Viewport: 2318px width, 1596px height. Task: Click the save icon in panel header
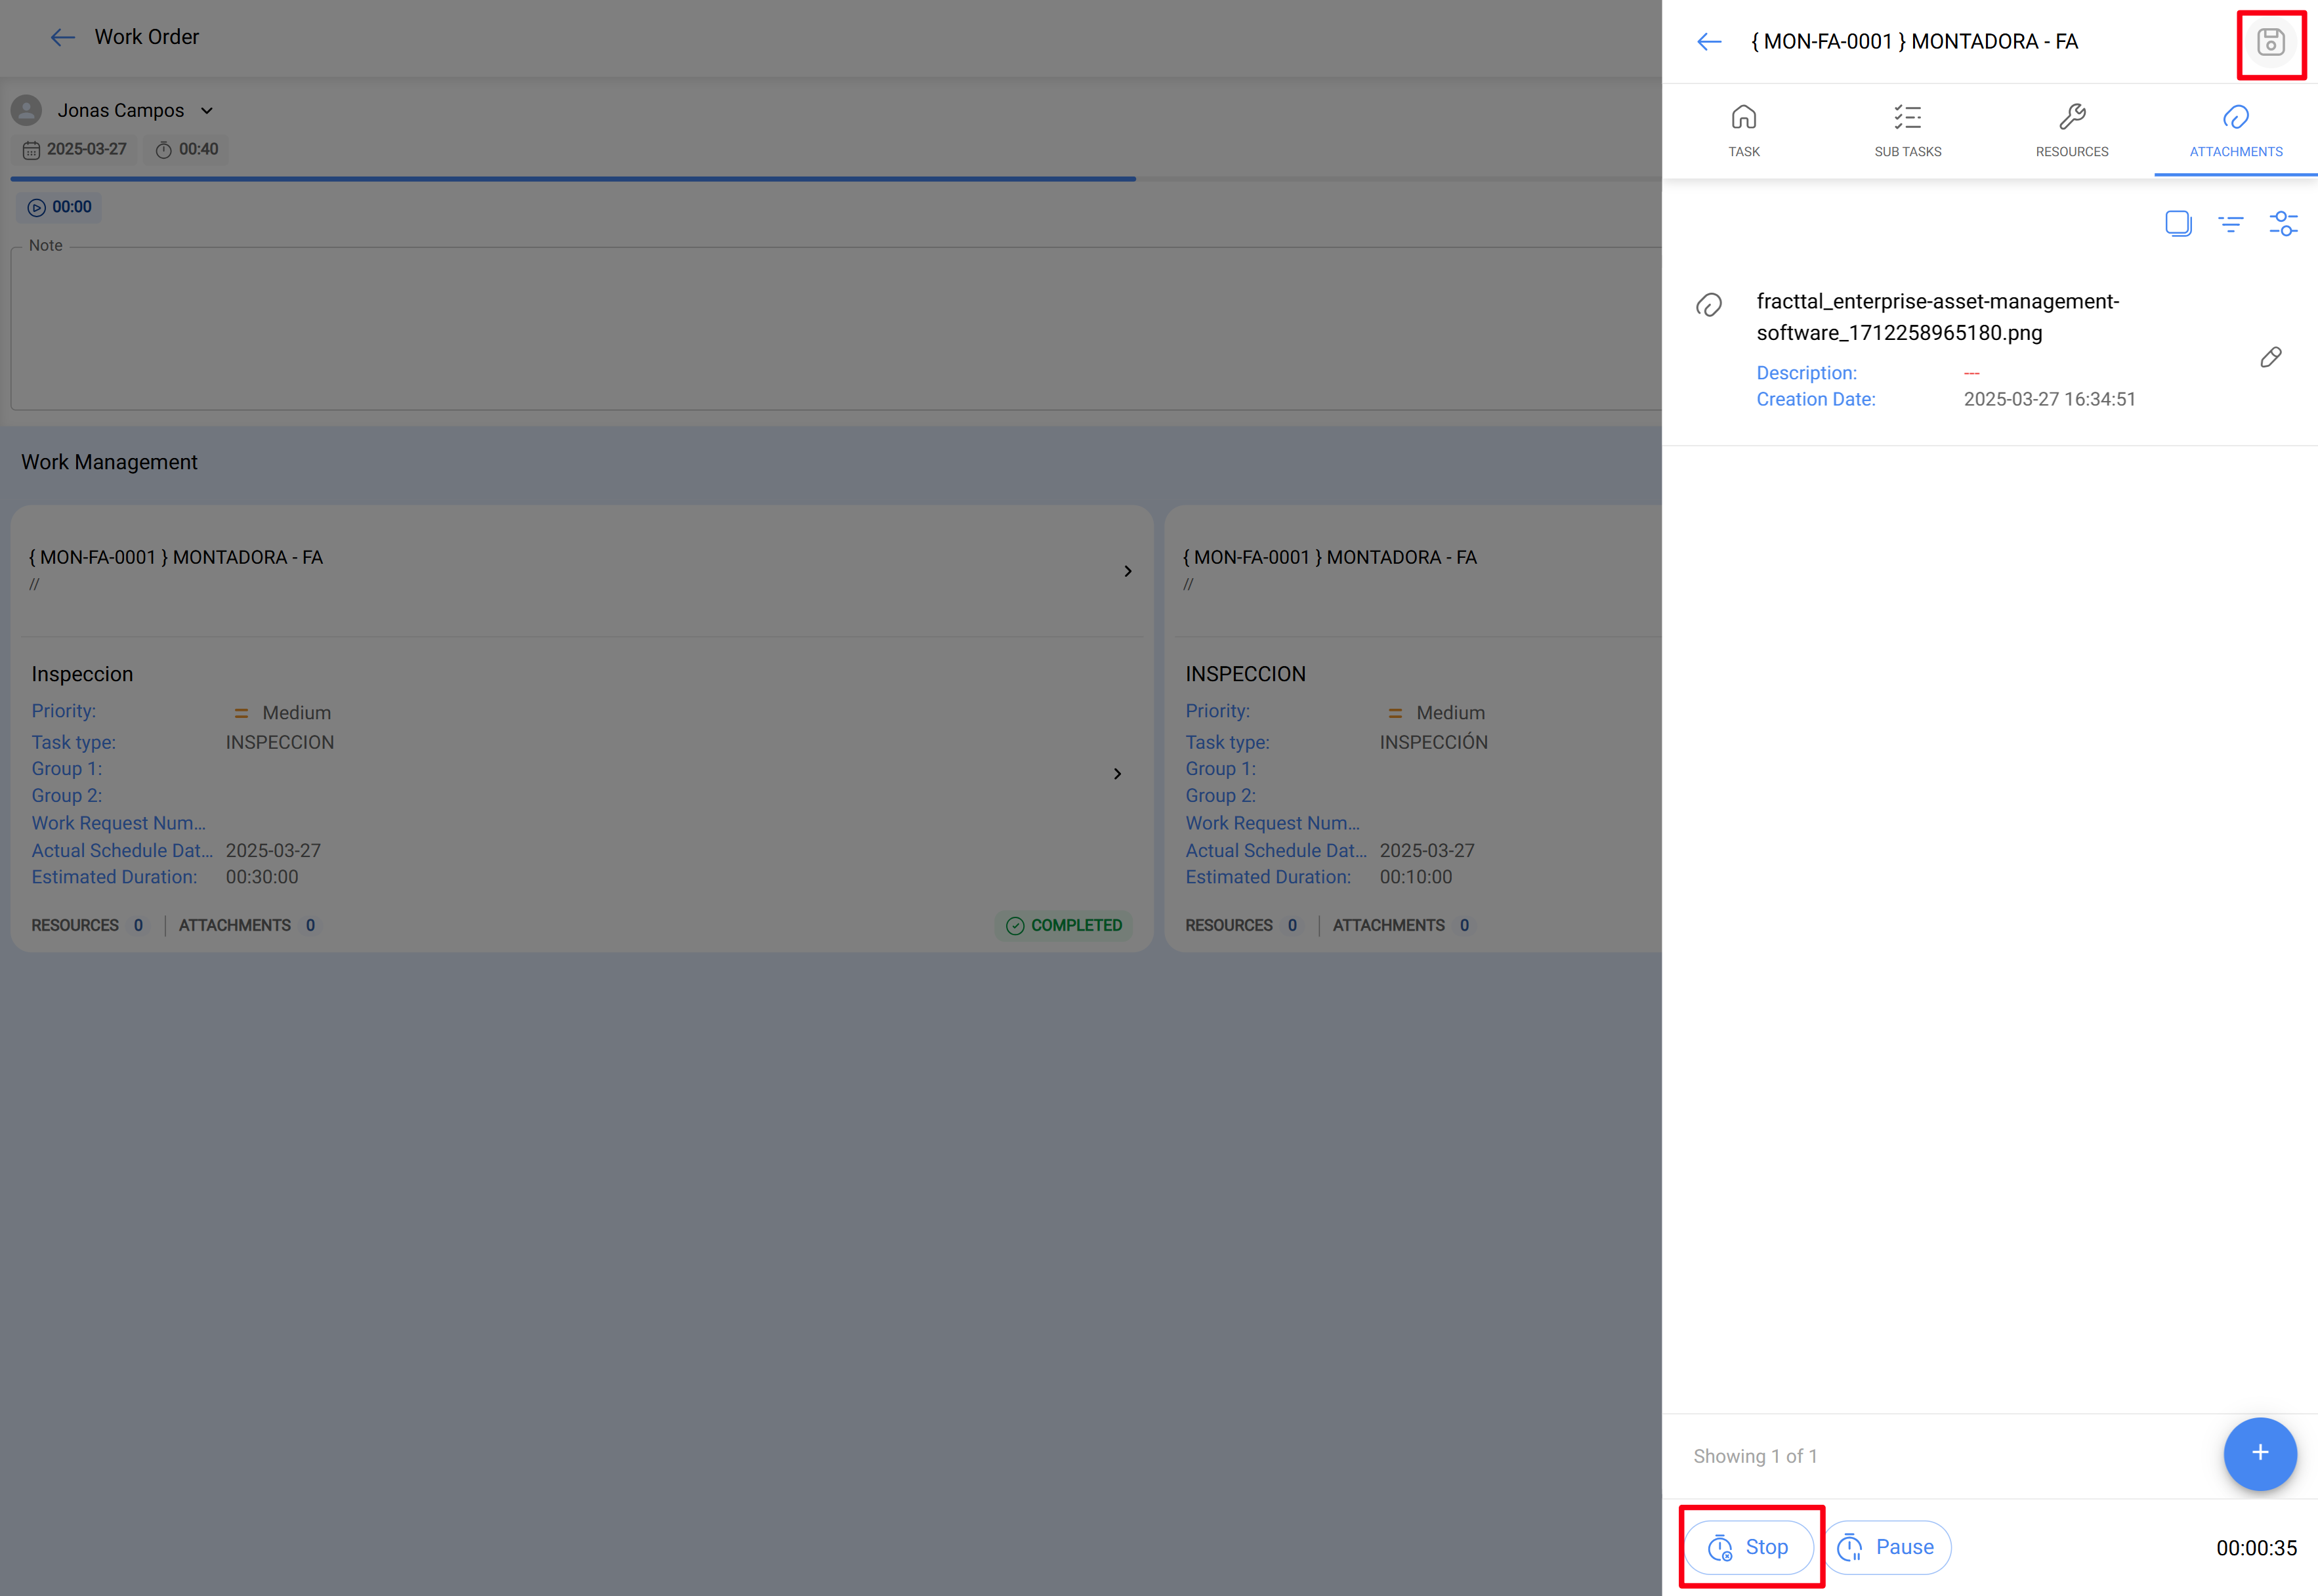[x=2270, y=42]
